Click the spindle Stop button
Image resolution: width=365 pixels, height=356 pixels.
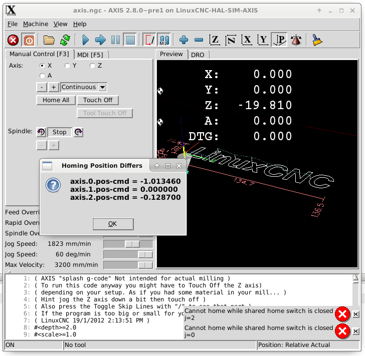click(x=60, y=132)
